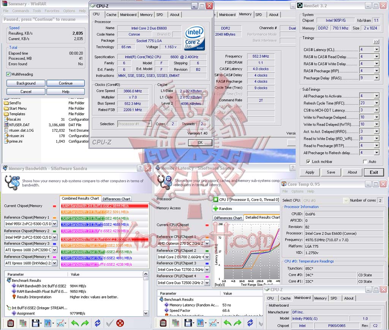Click line graph icon in Memory Latency toolbar
389x330 pixels.
(x=213, y=323)
